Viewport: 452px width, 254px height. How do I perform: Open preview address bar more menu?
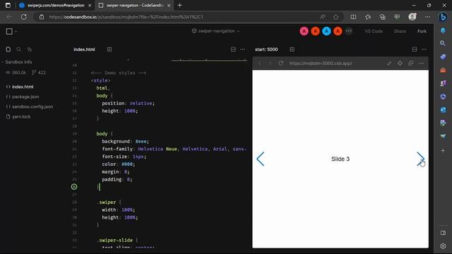[x=421, y=63]
